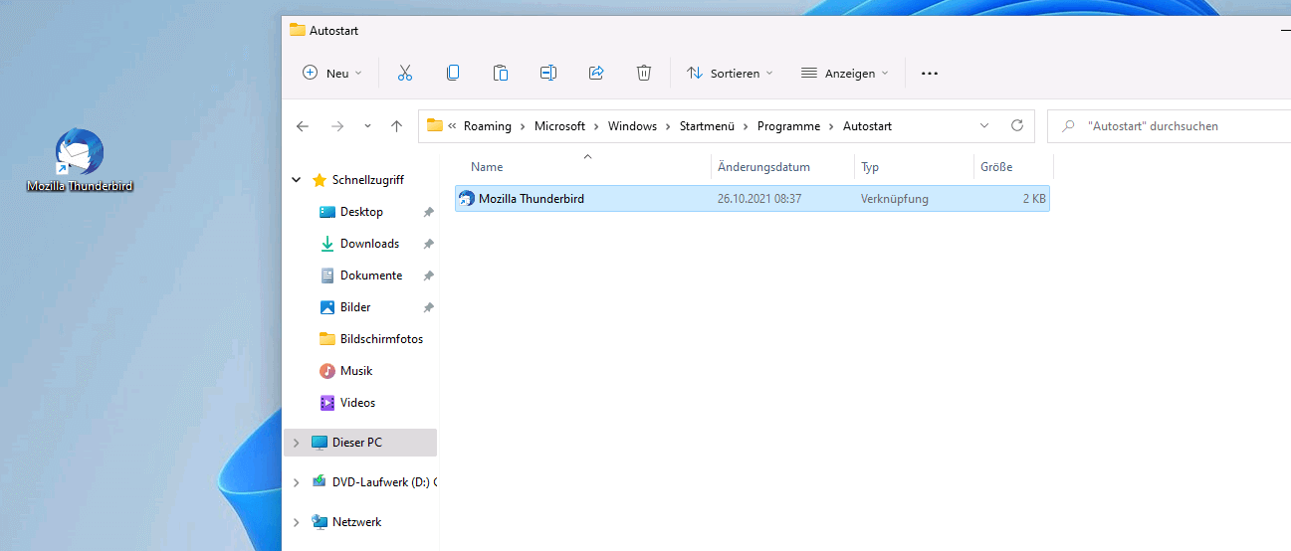1291x551 pixels.
Task: Click the folder icon in address bar
Action: coord(434,125)
